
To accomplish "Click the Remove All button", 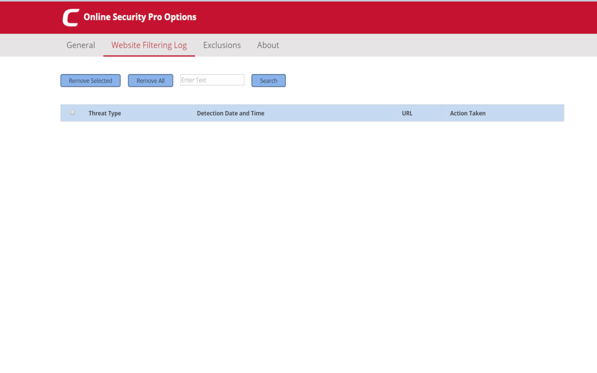I will coord(150,80).
